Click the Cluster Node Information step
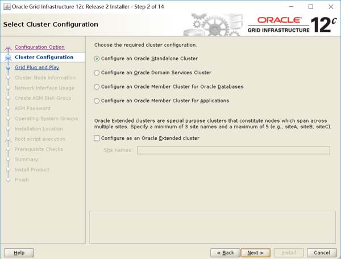341x259 pixels. click(x=45, y=78)
